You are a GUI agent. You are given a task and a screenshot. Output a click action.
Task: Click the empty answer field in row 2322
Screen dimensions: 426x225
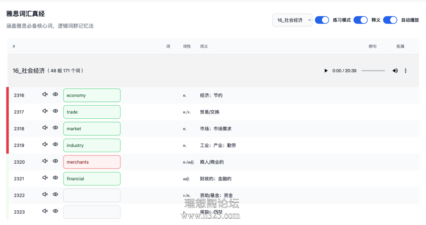click(92, 195)
